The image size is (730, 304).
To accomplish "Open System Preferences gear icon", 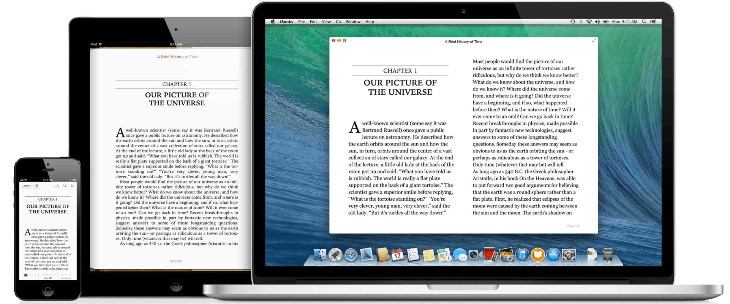I will (x=569, y=255).
